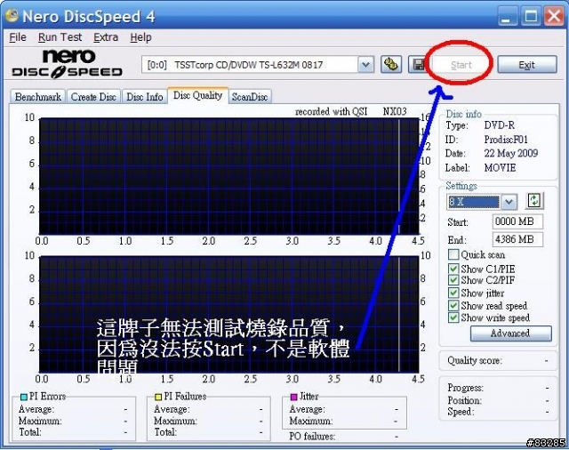The width and height of the screenshot is (569, 450).
Task: Open the Advanced settings button
Action: point(510,333)
